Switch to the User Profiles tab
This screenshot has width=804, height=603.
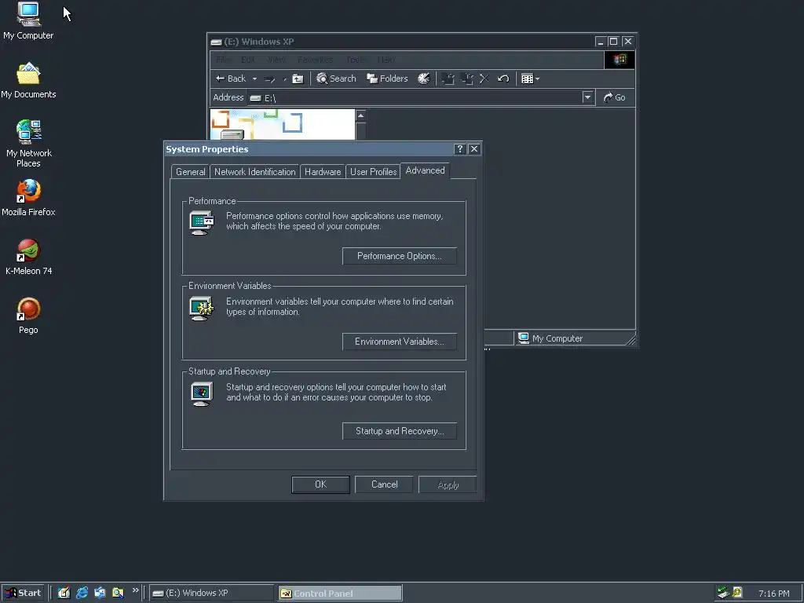pyautogui.click(x=373, y=172)
